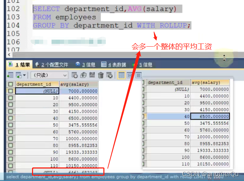Select the (NULL) cell in left grid's first row
Viewport: 244px width, 181px height.
point(37,91)
